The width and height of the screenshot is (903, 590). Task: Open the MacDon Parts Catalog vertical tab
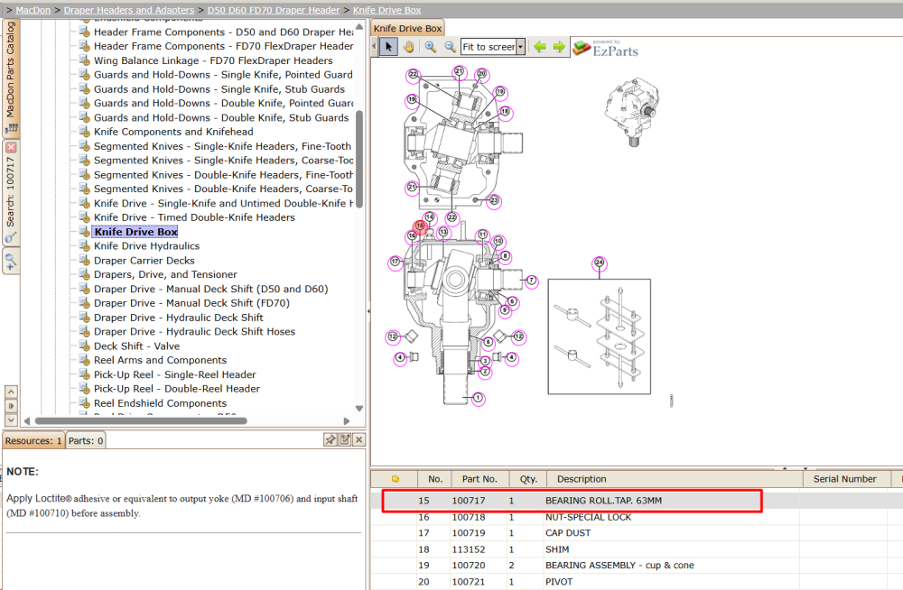click(11, 78)
